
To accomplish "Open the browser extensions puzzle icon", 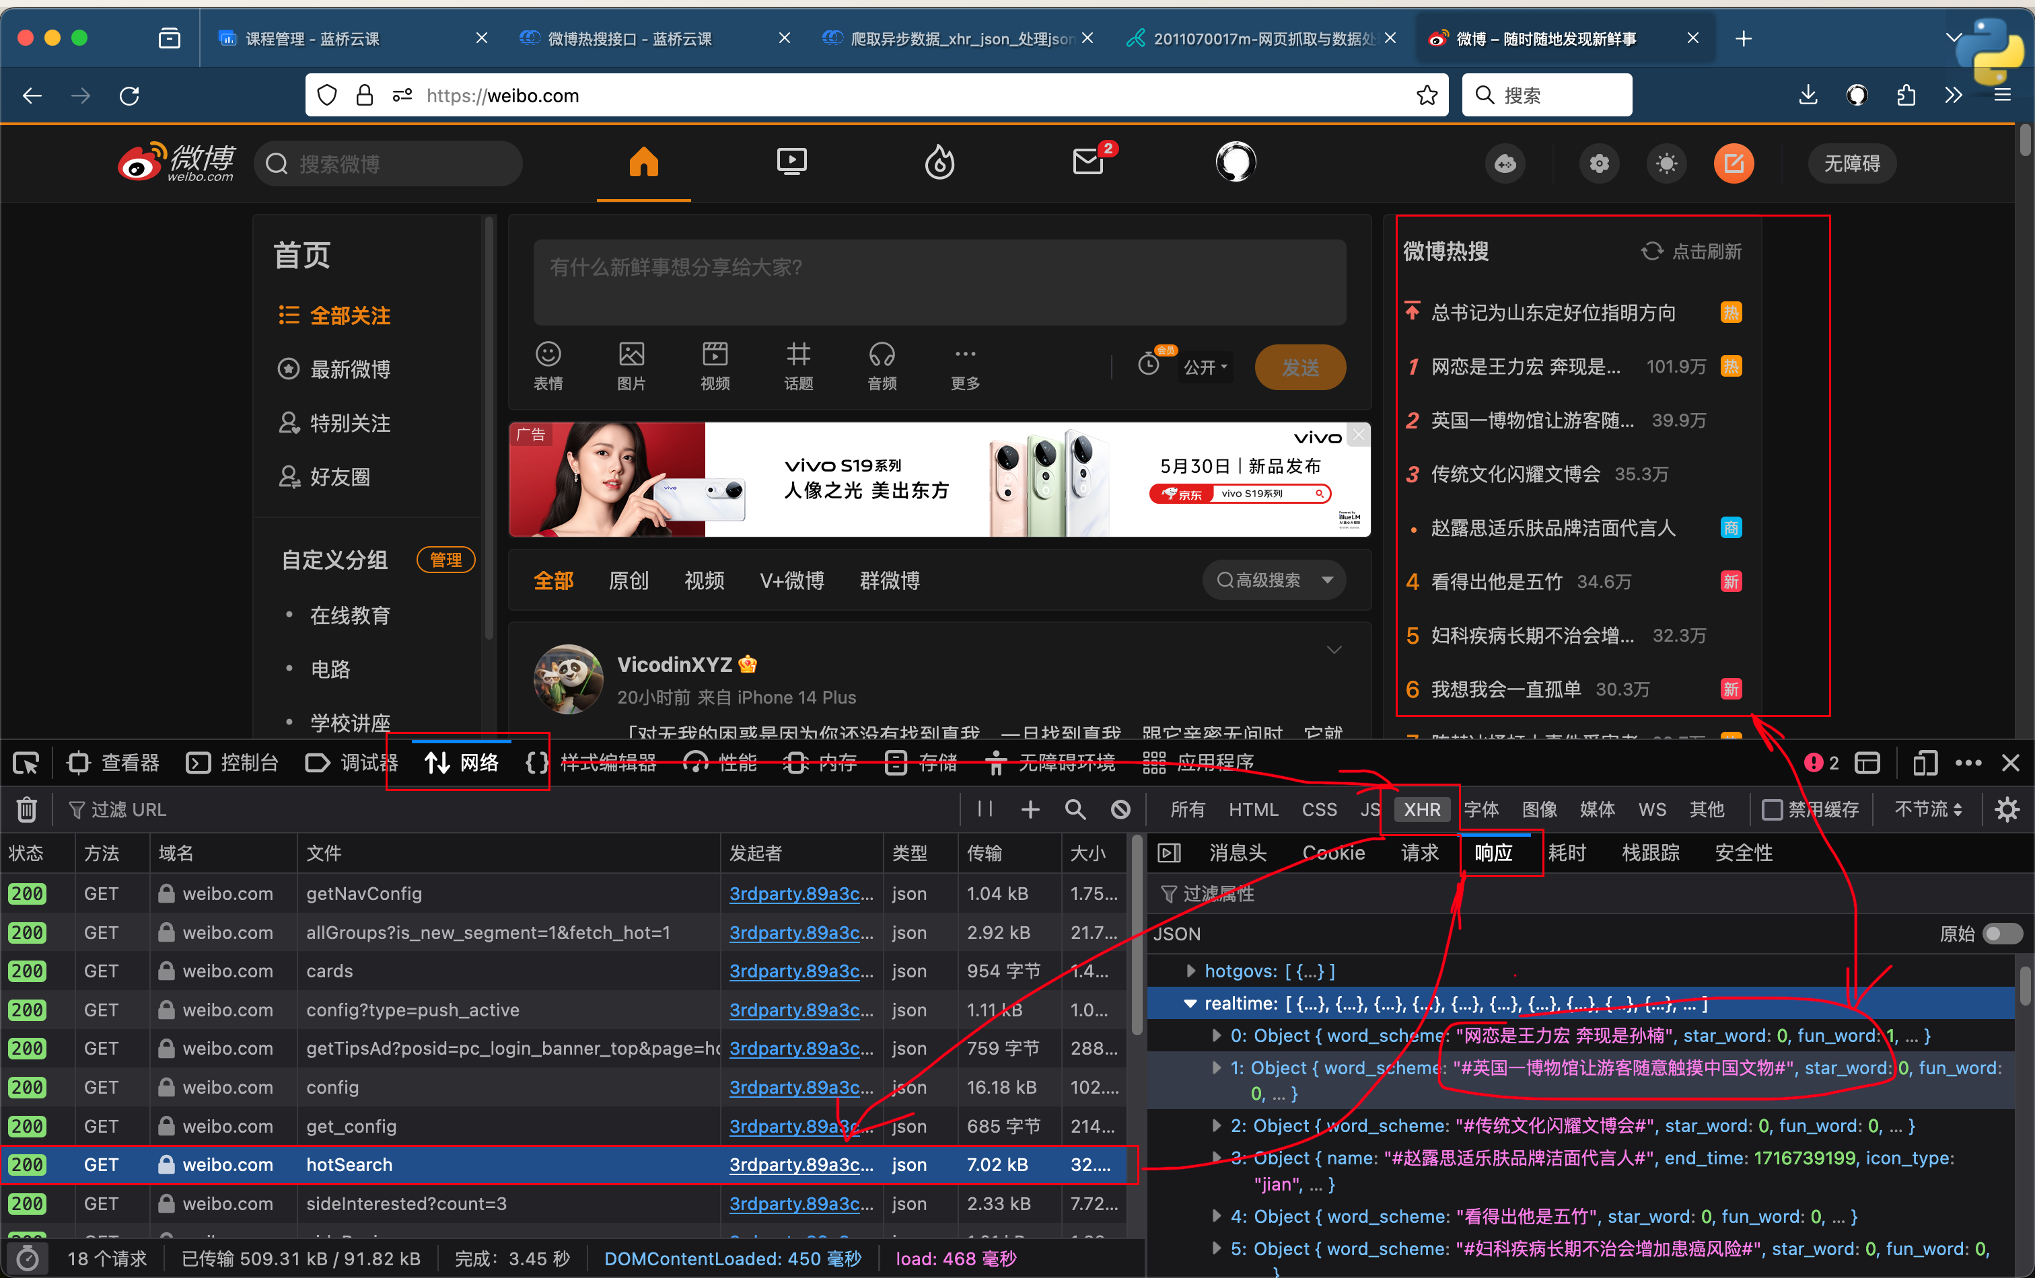I will [x=1906, y=96].
